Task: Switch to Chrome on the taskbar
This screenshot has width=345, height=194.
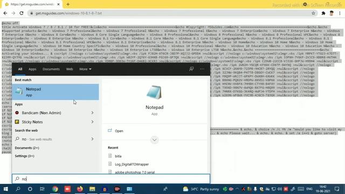Action: [55, 189]
